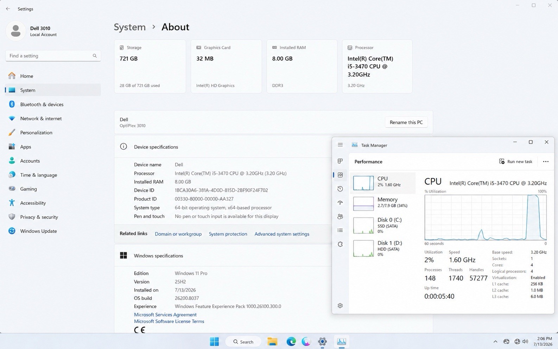Open Services icon in Task Manager sidebar
This screenshot has width=558, height=349.
(340, 244)
